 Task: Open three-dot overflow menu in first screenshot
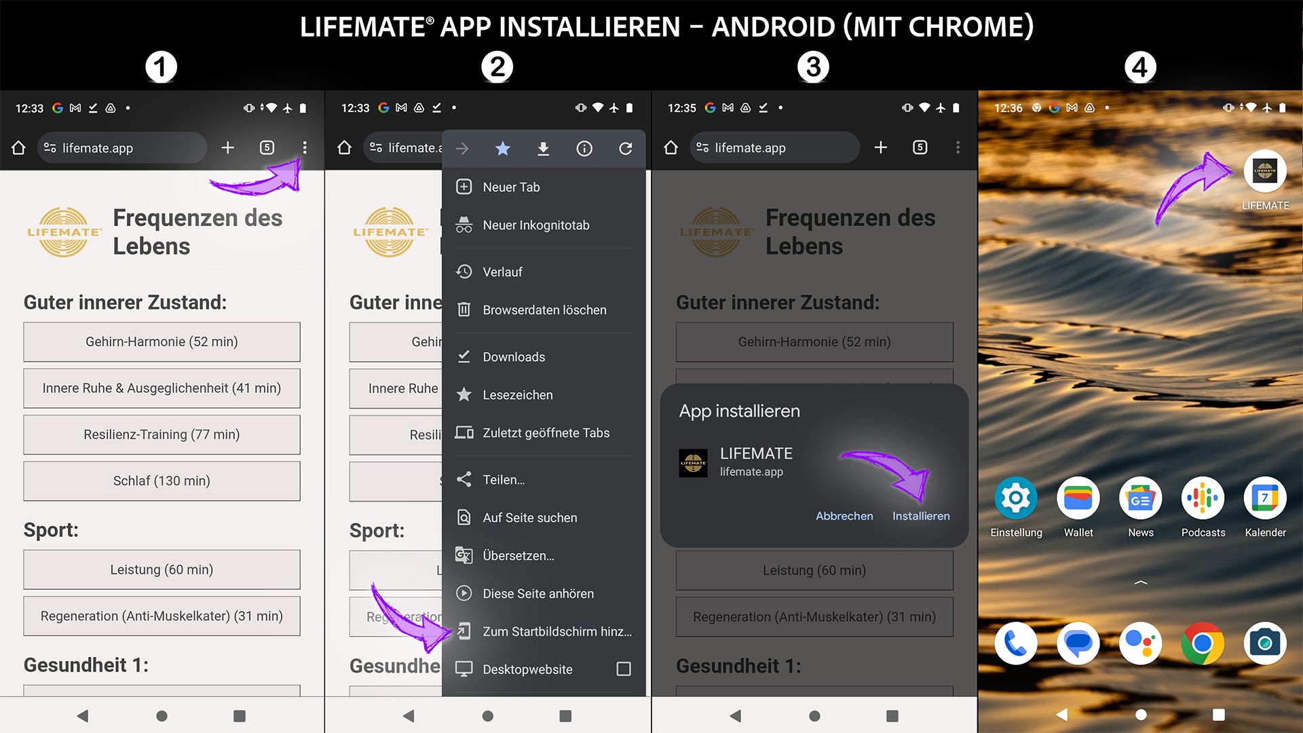[x=305, y=147]
